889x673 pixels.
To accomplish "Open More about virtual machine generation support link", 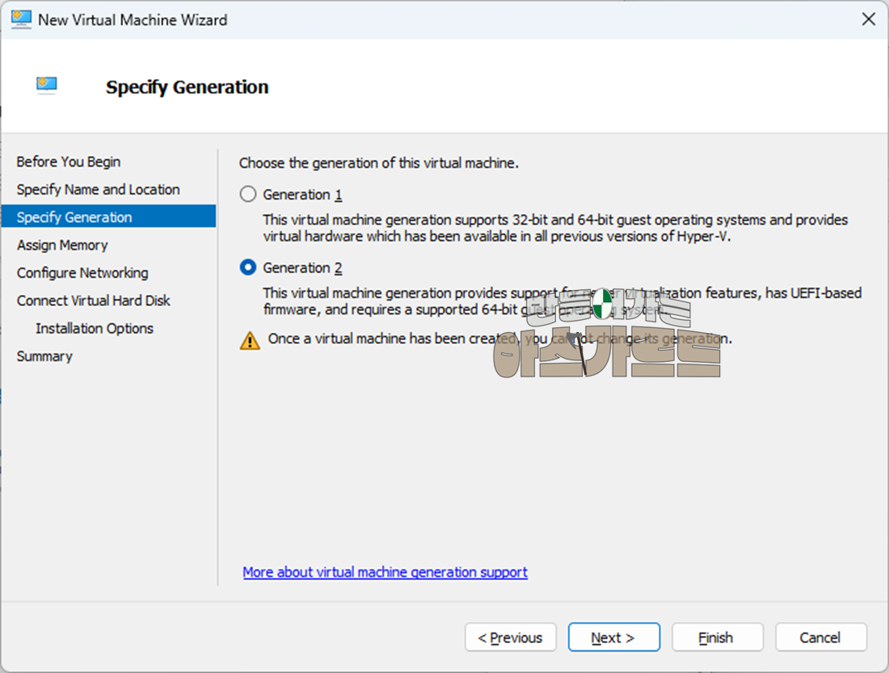I will (x=385, y=572).
